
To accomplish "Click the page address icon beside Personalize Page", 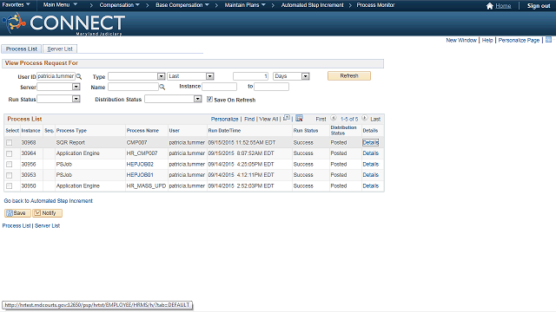I will 548,40.
